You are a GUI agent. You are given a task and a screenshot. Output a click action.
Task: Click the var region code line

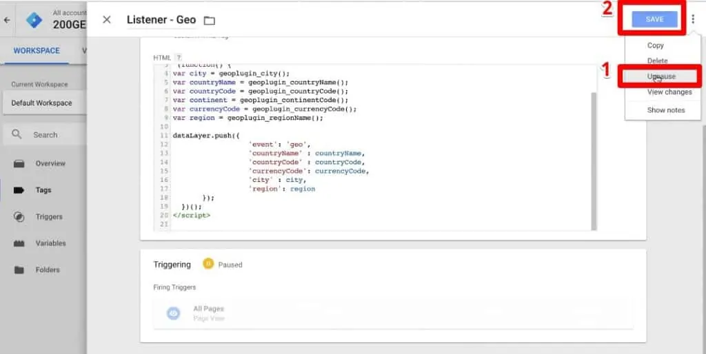[x=248, y=118]
